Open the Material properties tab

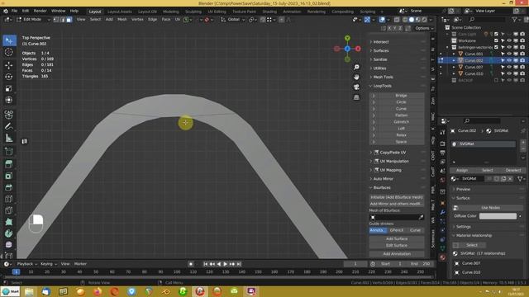pos(443,257)
